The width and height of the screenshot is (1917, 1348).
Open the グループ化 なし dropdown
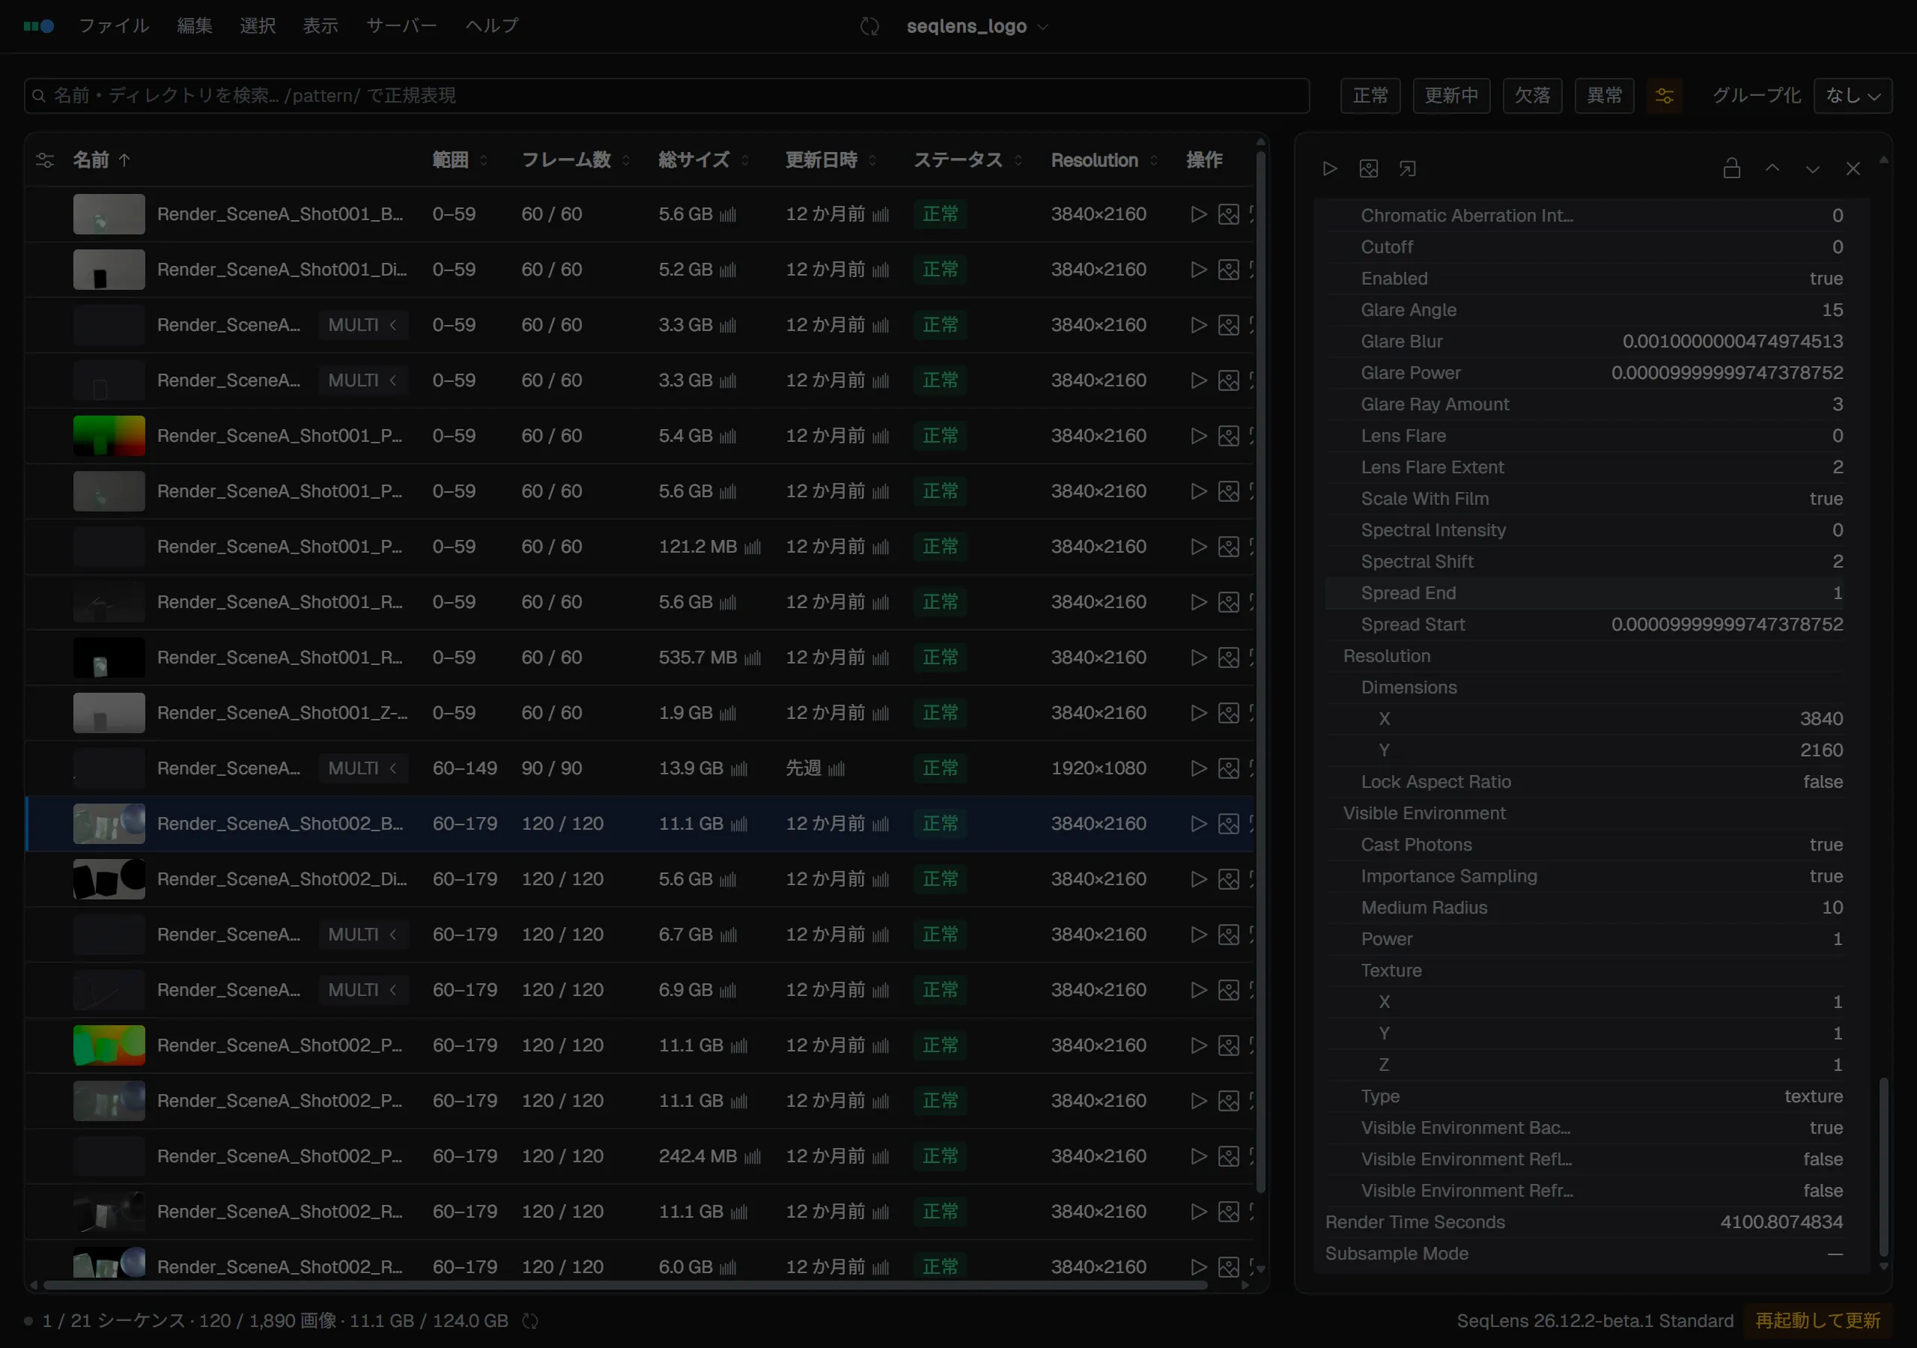1853,95
